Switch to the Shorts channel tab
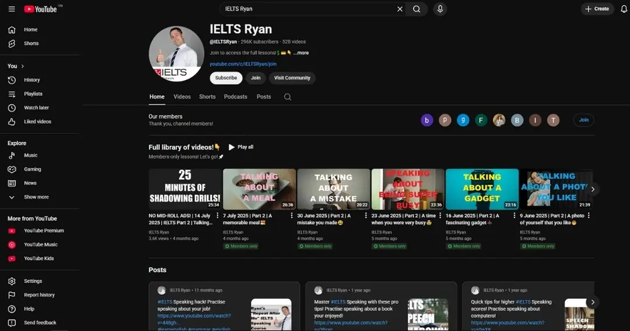Screen dimensions: 630x331 point(207,97)
